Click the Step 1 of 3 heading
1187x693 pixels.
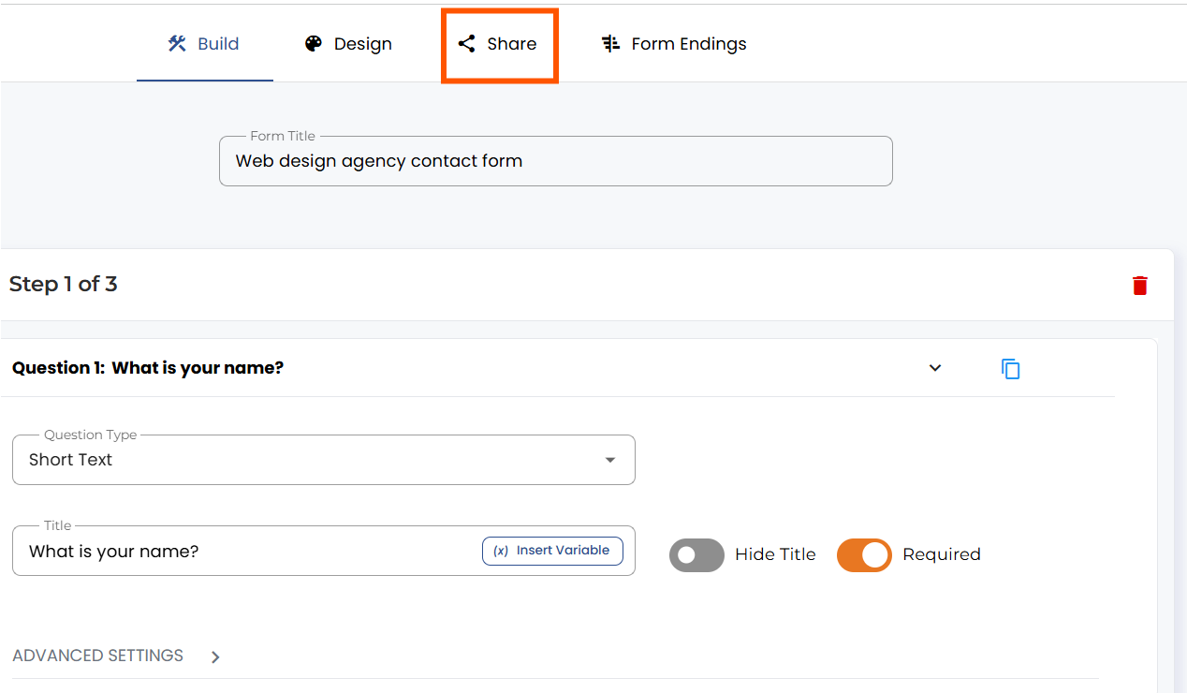pos(63,284)
